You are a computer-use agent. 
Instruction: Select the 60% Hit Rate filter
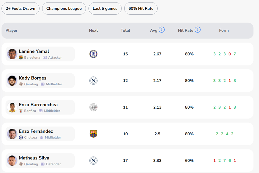[141, 8]
